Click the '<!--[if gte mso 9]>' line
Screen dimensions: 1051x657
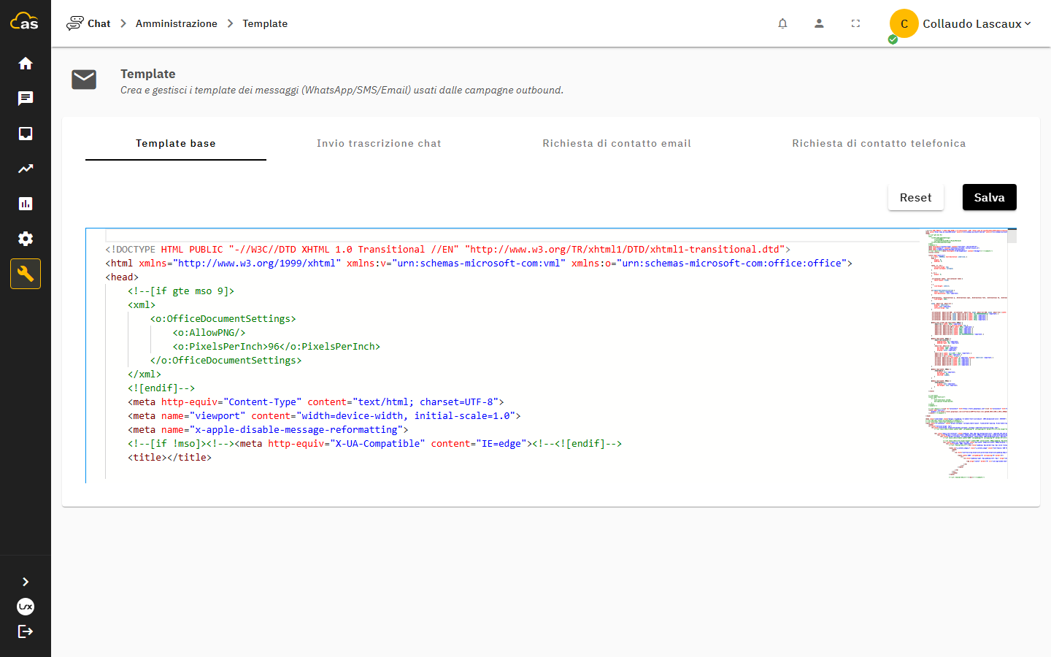pos(181,291)
